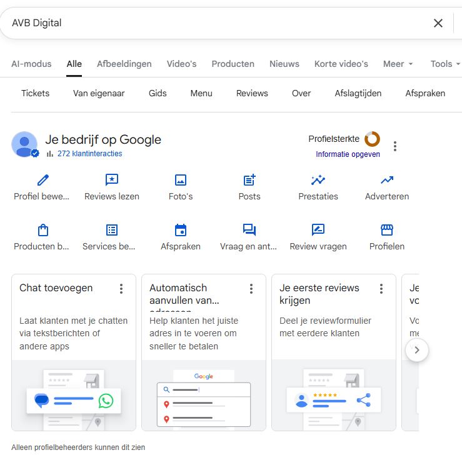Viewport: 462px width, 475px height.
Task: Switch to the Korte video's tab
Action: (x=341, y=64)
